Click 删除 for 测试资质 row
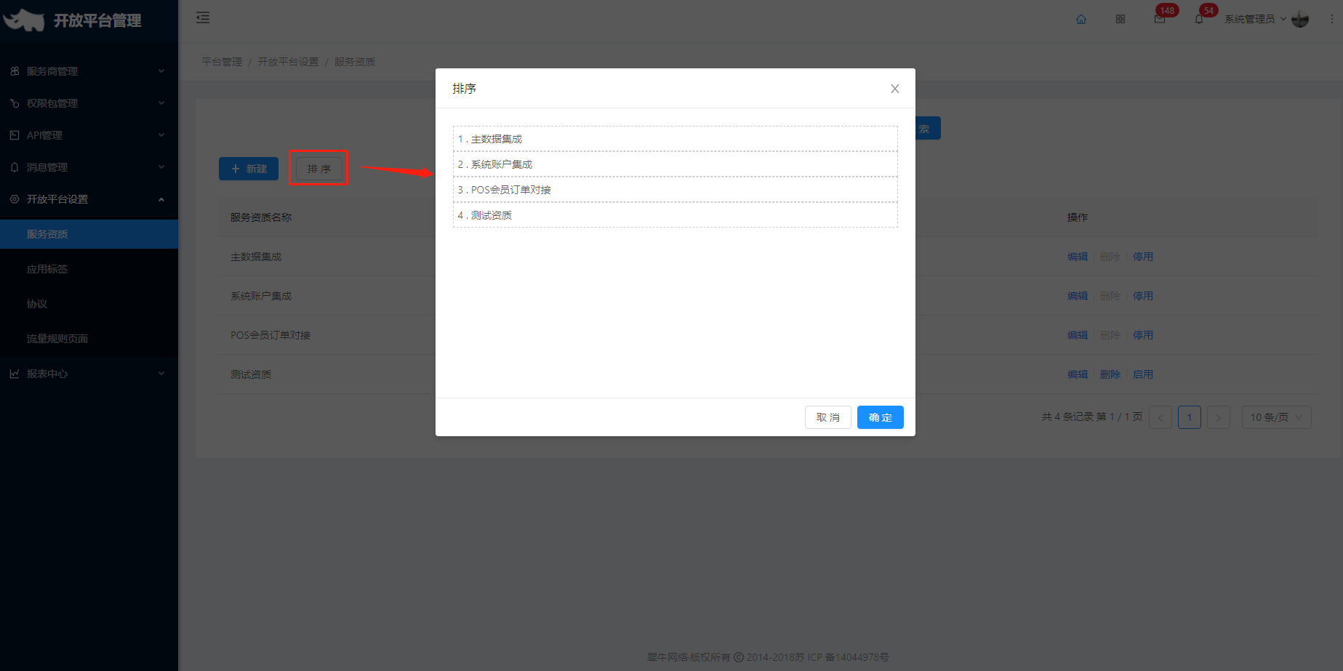The image size is (1343, 671). [x=1110, y=374]
